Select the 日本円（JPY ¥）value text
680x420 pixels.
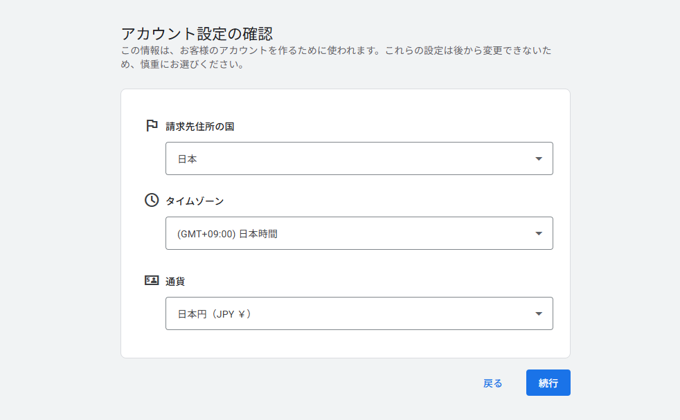coord(214,314)
